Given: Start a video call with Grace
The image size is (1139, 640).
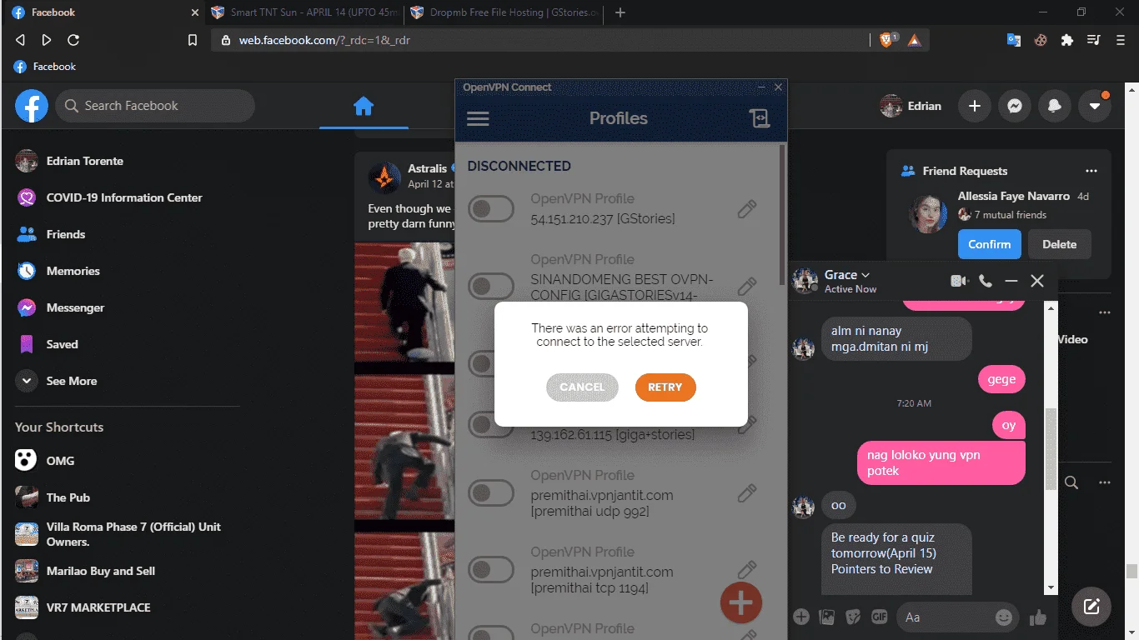Looking at the screenshot, I should tap(959, 281).
